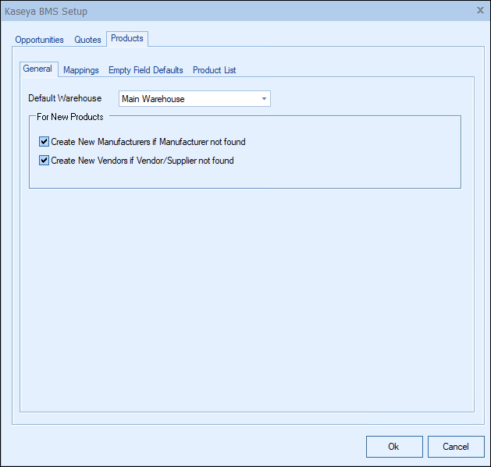Click the For New Products group heading
The height and width of the screenshot is (467, 491).
70,117
